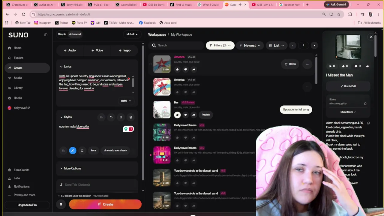The image size is (384, 216).
Task: Switch to the 'Find ai music' TikTok tab
Action: (181, 5)
